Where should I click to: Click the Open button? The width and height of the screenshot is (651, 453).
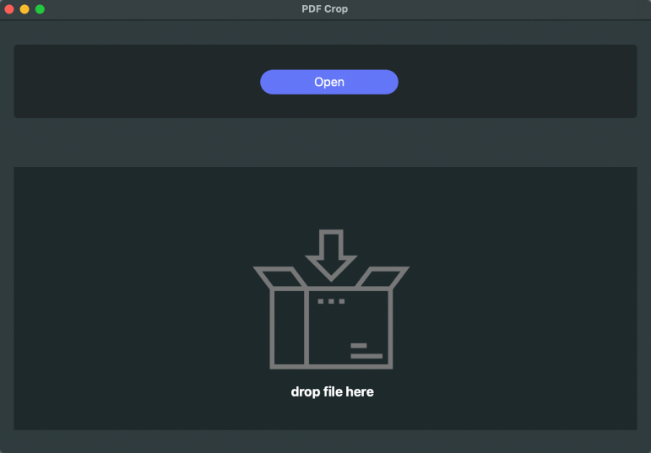pos(328,82)
